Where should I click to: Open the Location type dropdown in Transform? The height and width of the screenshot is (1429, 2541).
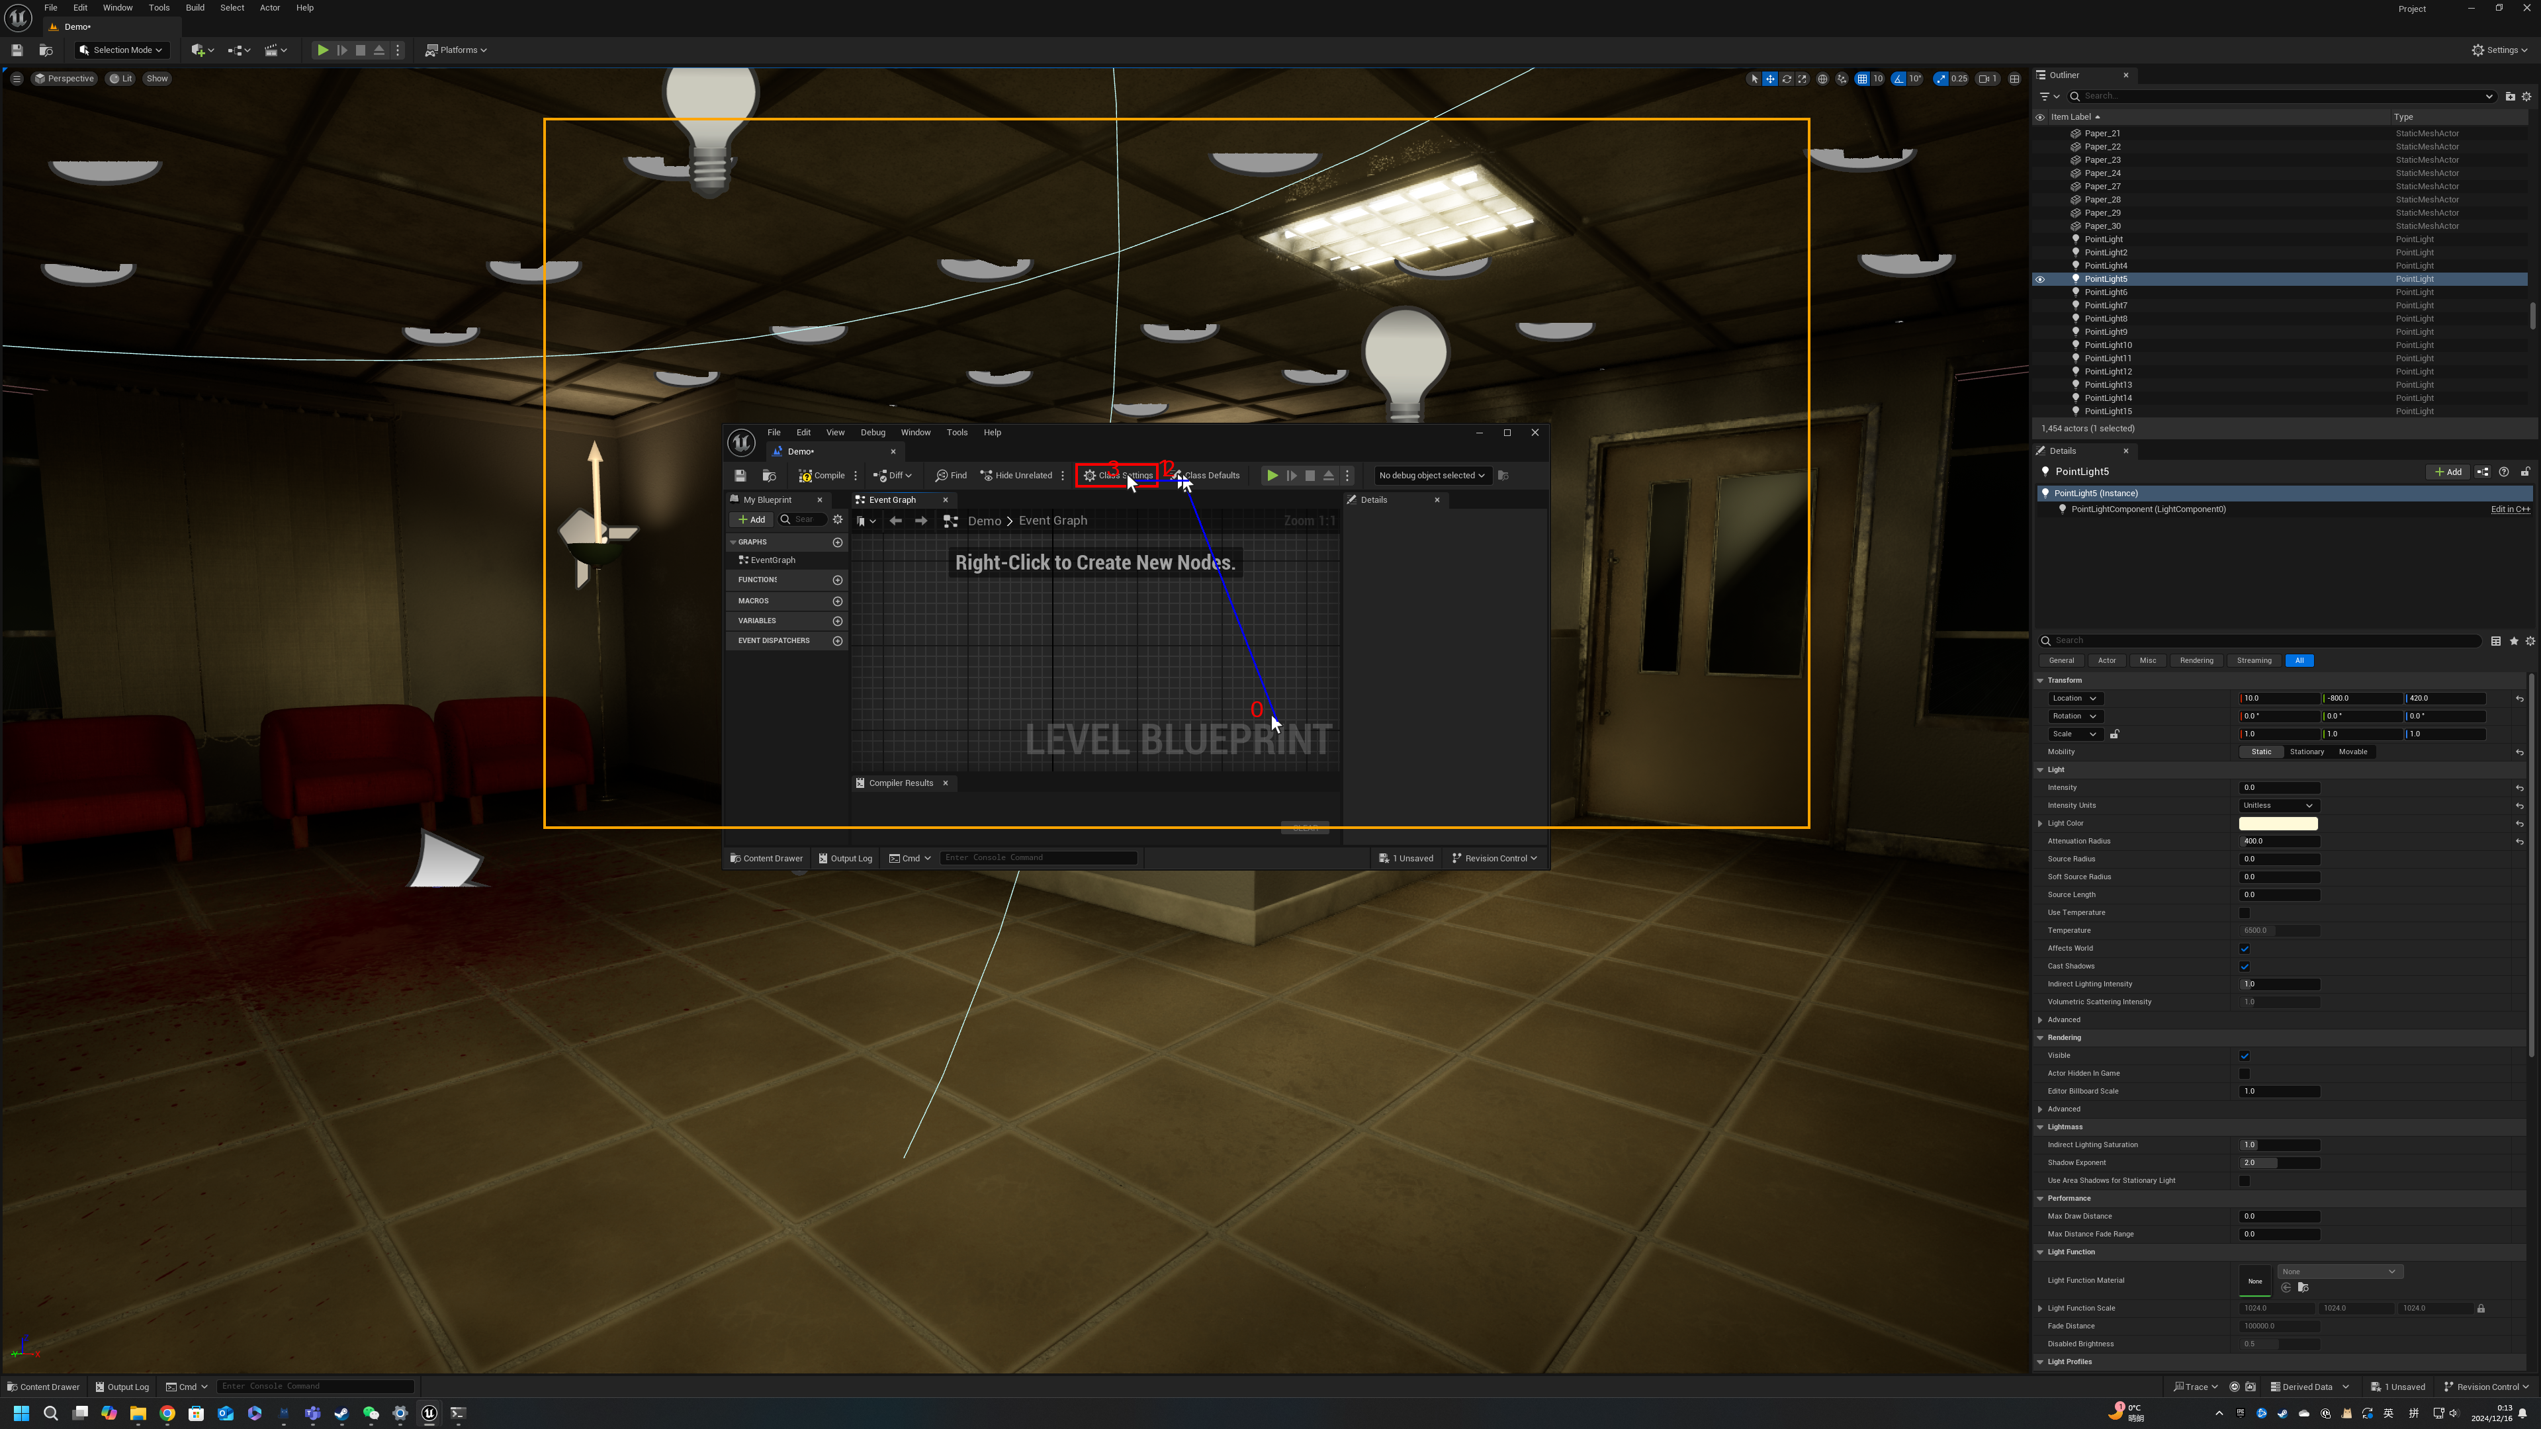pos(2074,698)
